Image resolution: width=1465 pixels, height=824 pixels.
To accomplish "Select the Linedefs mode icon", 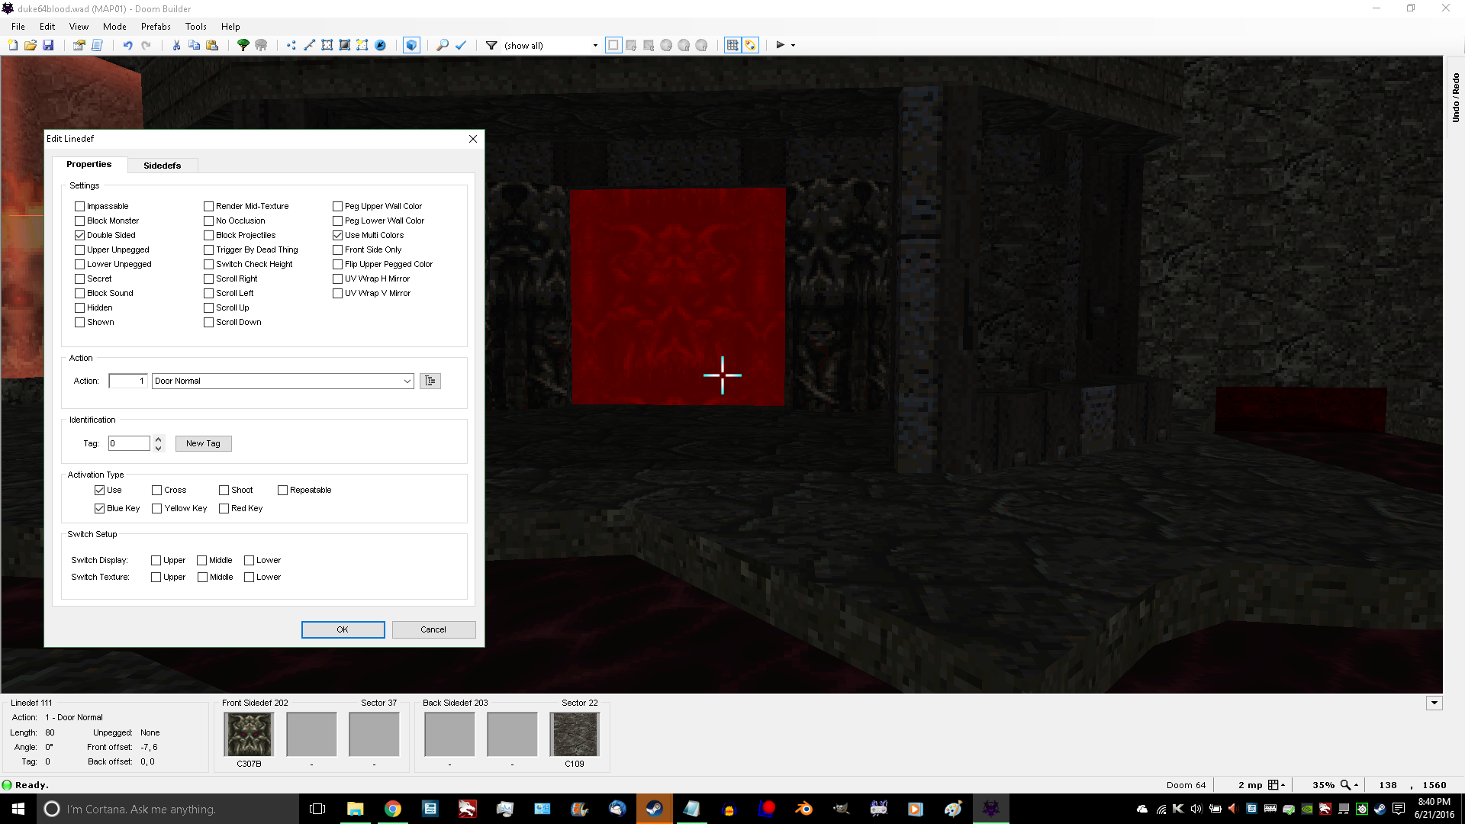I will pyautogui.click(x=309, y=45).
